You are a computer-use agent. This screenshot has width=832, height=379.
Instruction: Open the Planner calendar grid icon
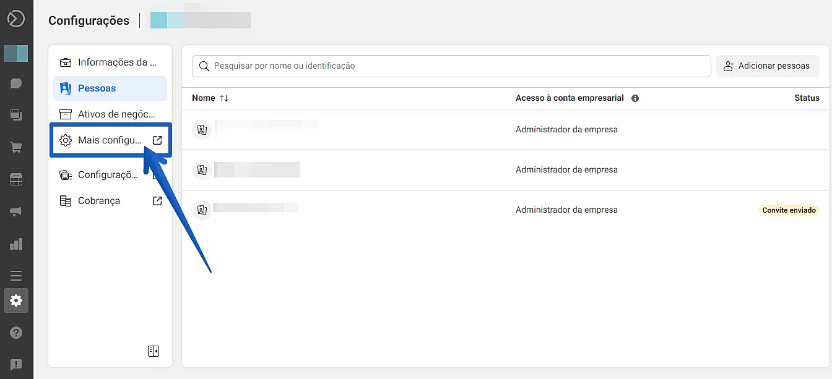16,179
